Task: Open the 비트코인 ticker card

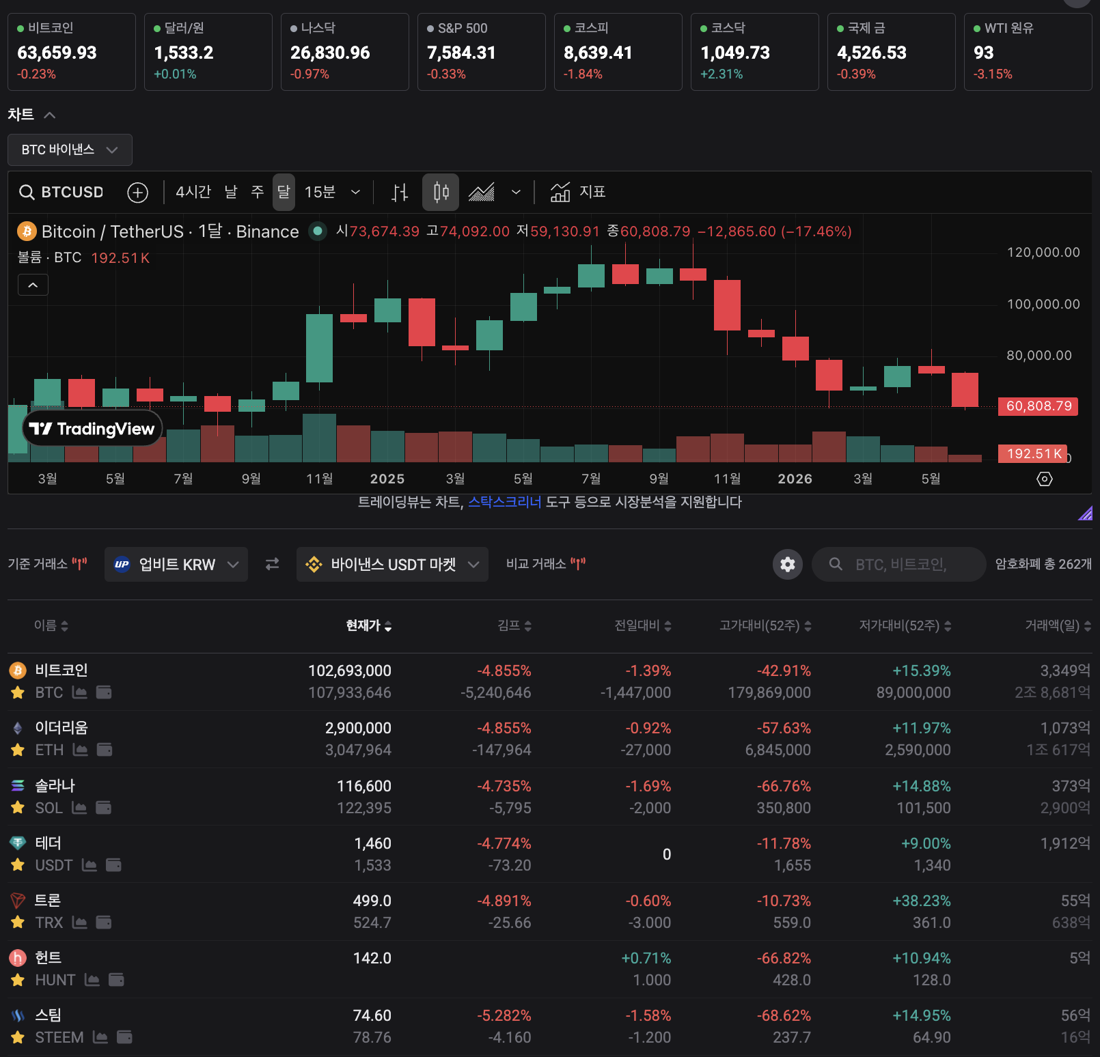Action: pos(72,52)
